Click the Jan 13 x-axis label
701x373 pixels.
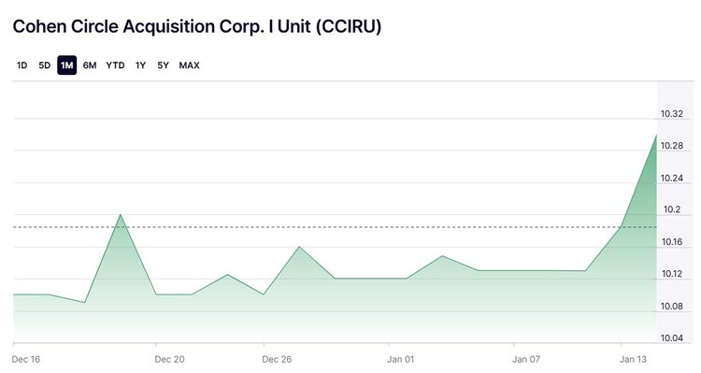pos(633,359)
